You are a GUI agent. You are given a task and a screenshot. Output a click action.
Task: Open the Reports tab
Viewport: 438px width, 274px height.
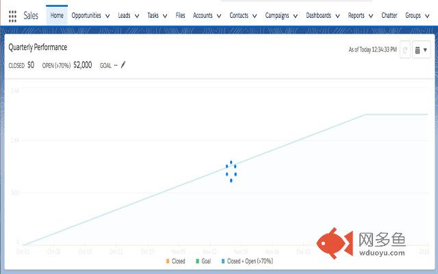coord(356,16)
